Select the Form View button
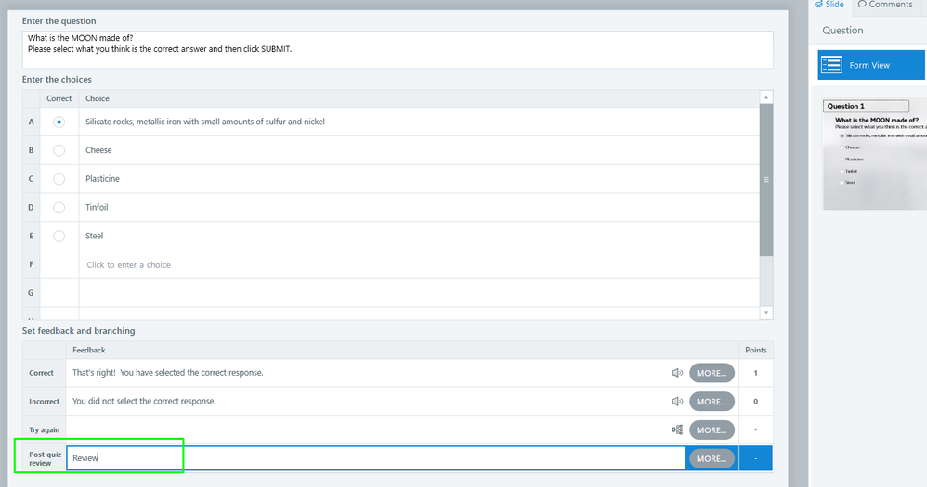The height and width of the screenshot is (487, 927). [871, 65]
